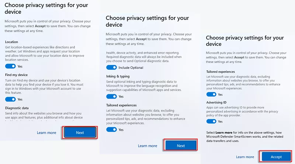Select the Inking & typing heading
295x164 pixels.
click(118, 76)
